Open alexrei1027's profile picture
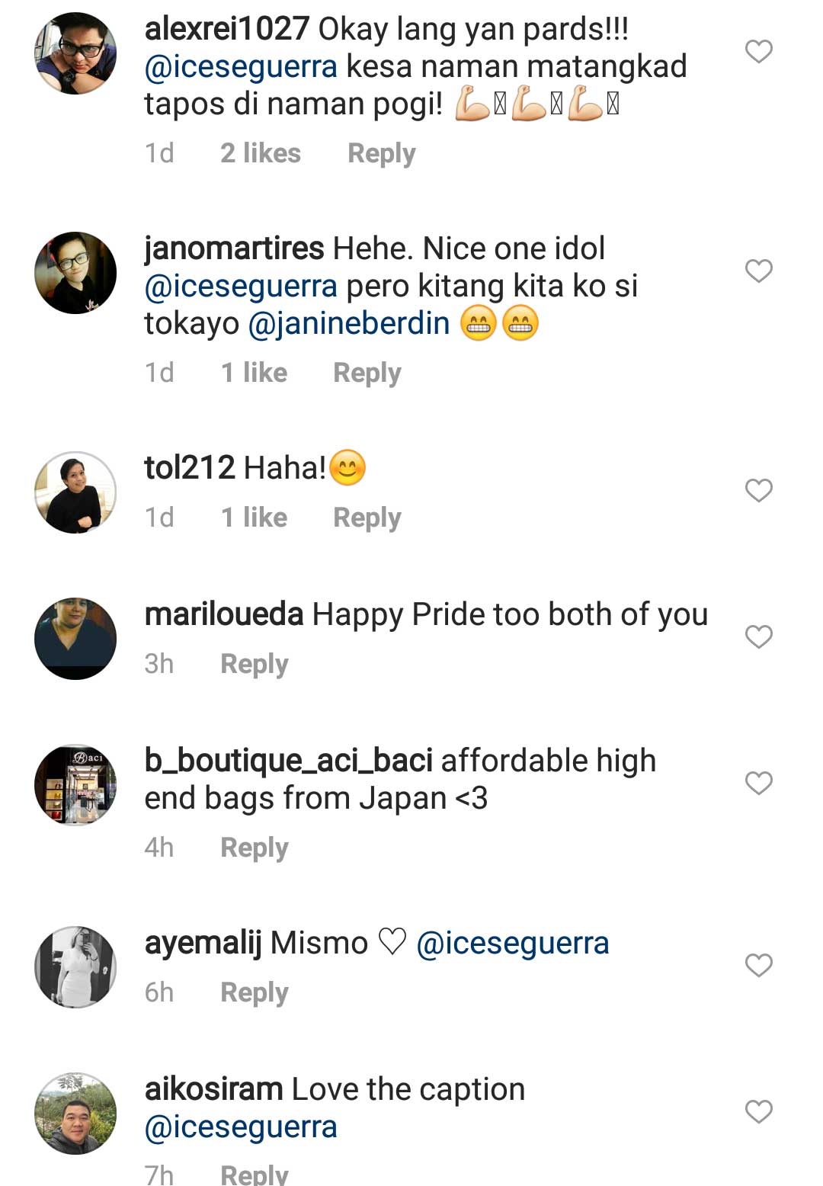 pyautogui.click(x=75, y=53)
